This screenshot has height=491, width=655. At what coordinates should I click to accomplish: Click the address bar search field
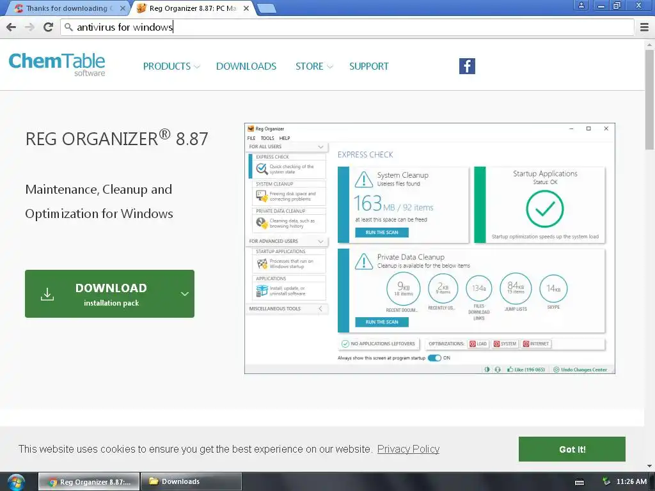click(x=347, y=27)
